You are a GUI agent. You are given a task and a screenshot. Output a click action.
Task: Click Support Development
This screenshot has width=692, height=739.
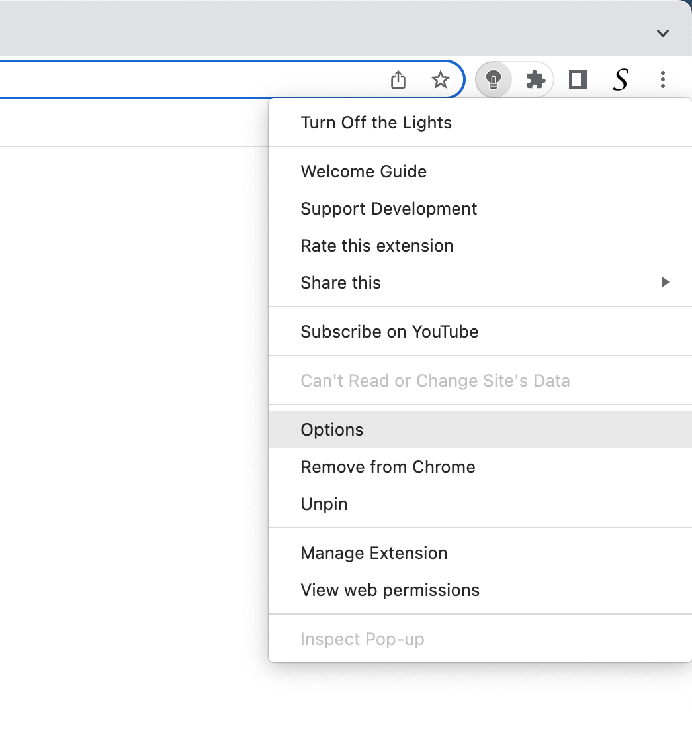(389, 208)
